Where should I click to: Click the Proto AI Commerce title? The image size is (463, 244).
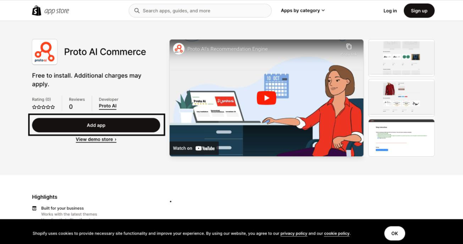(105, 52)
